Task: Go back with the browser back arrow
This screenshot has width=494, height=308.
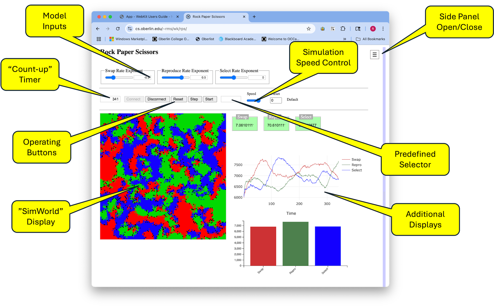Action: click(98, 29)
